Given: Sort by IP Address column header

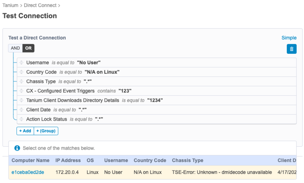Looking at the screenshot, I should (68, 160).
